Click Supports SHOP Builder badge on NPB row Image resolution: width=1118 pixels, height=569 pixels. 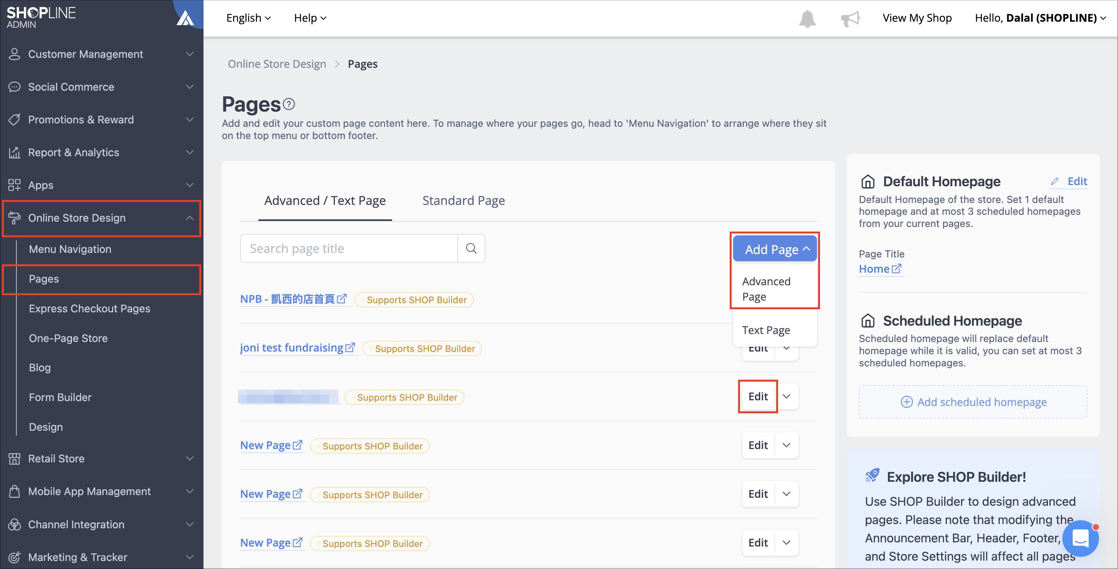[413, 300]
